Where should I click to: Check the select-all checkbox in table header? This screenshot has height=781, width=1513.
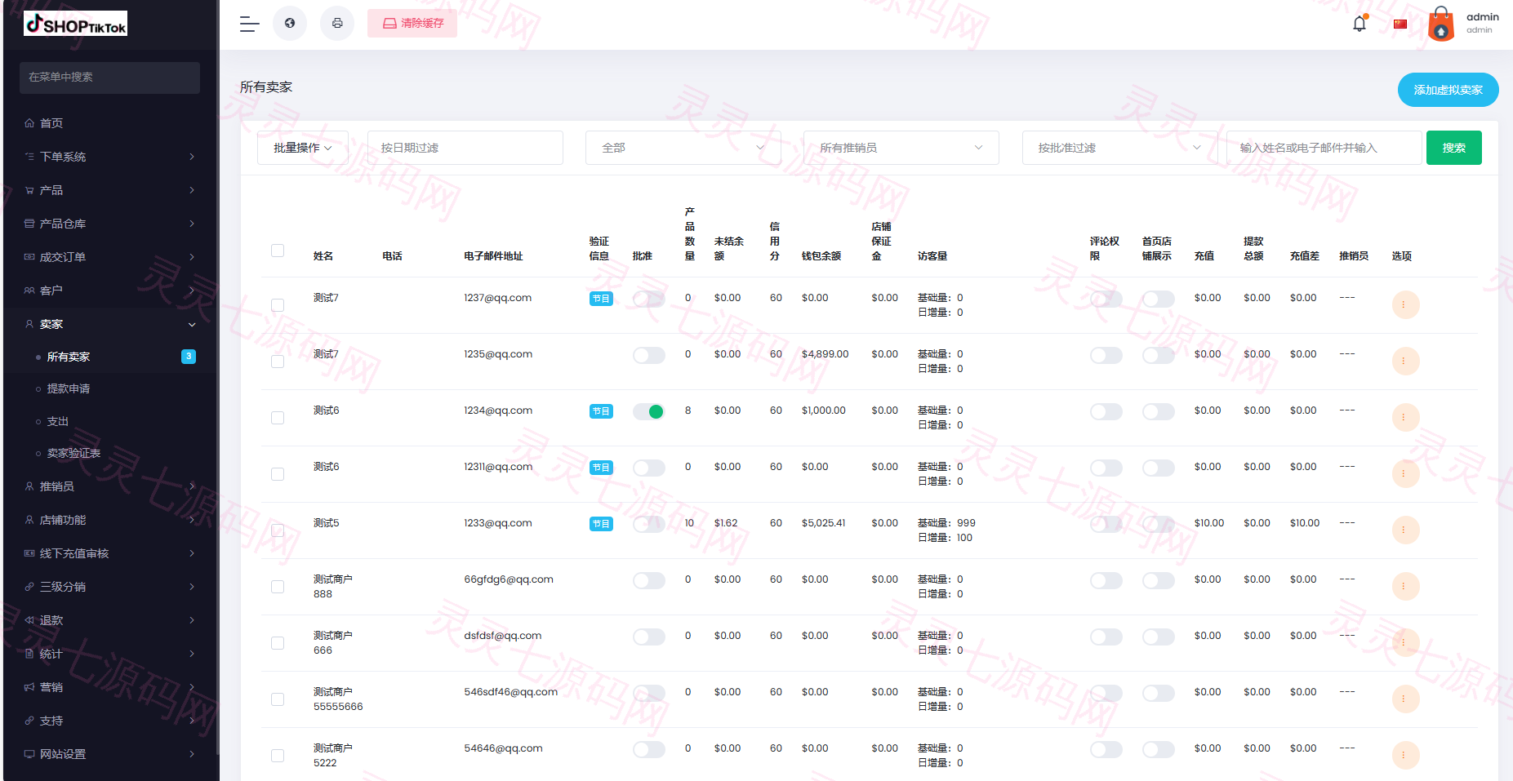click(x=278, y=251)
